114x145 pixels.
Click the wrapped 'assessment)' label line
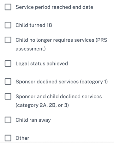[x=31, y=49]
